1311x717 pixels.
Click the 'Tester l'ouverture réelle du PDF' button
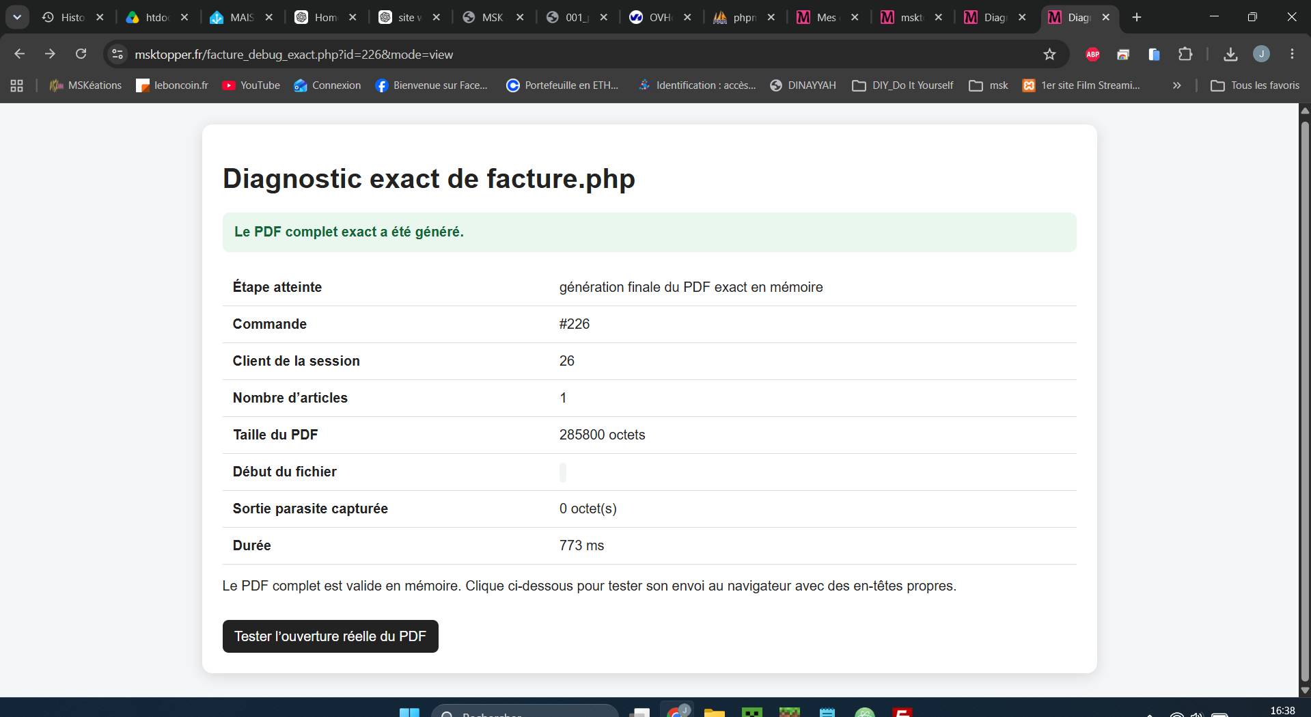(x=330, y=636)
